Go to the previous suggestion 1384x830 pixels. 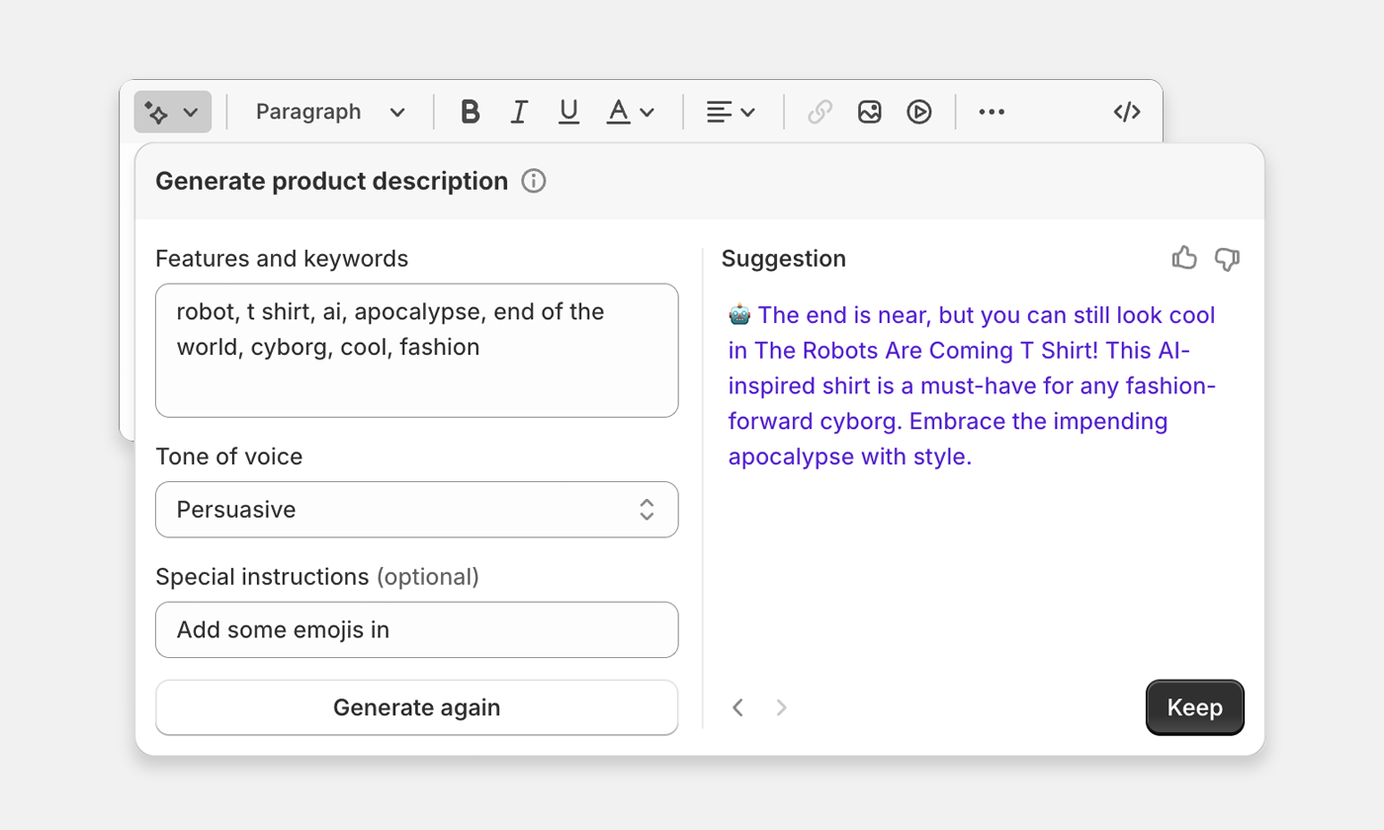(737, 707)
